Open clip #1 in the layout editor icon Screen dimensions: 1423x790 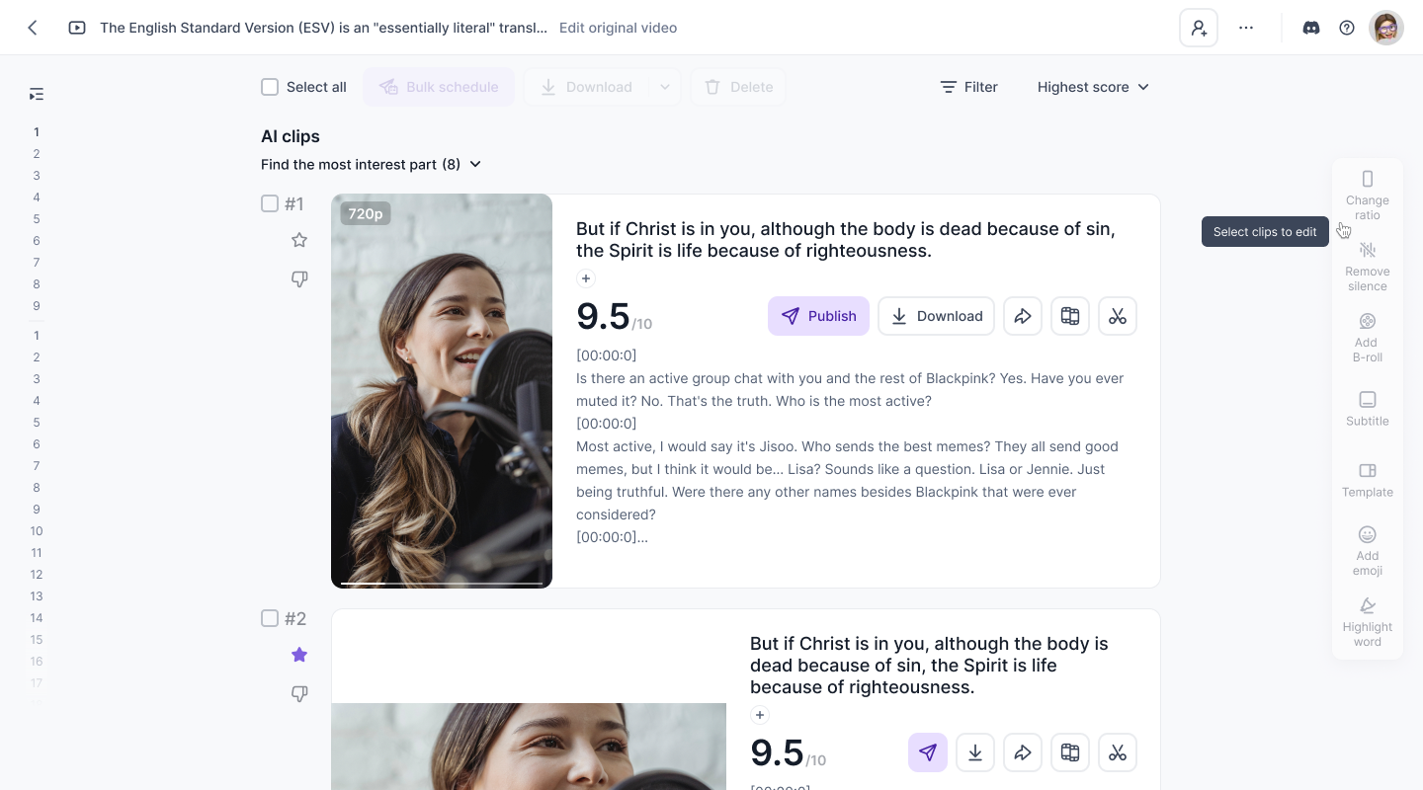[1070, 316]
